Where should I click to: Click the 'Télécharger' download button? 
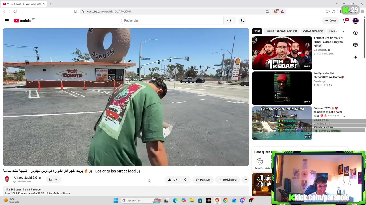pos(228,180)
